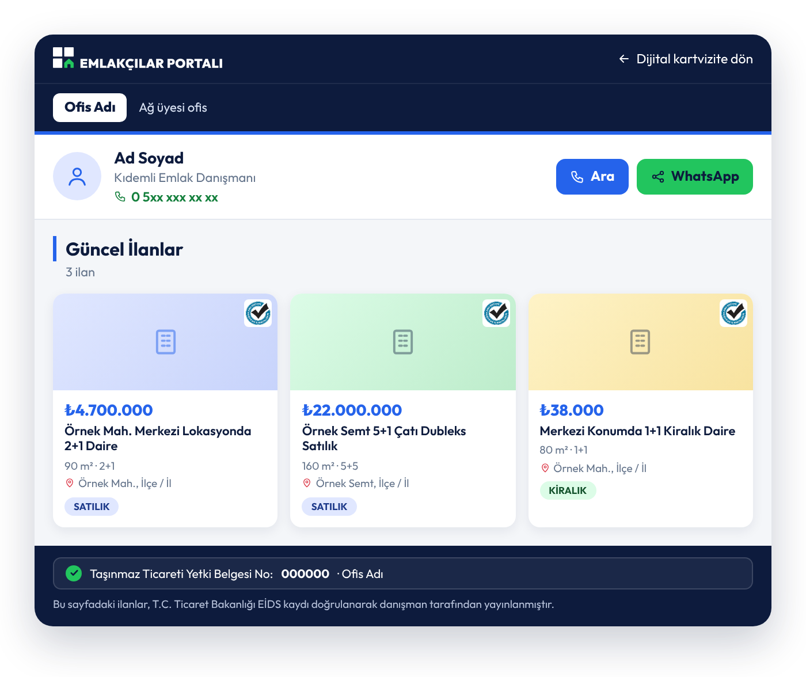
Task: Click the location pin on the Kiralık Daire card
Action: (x=545, y=468)
